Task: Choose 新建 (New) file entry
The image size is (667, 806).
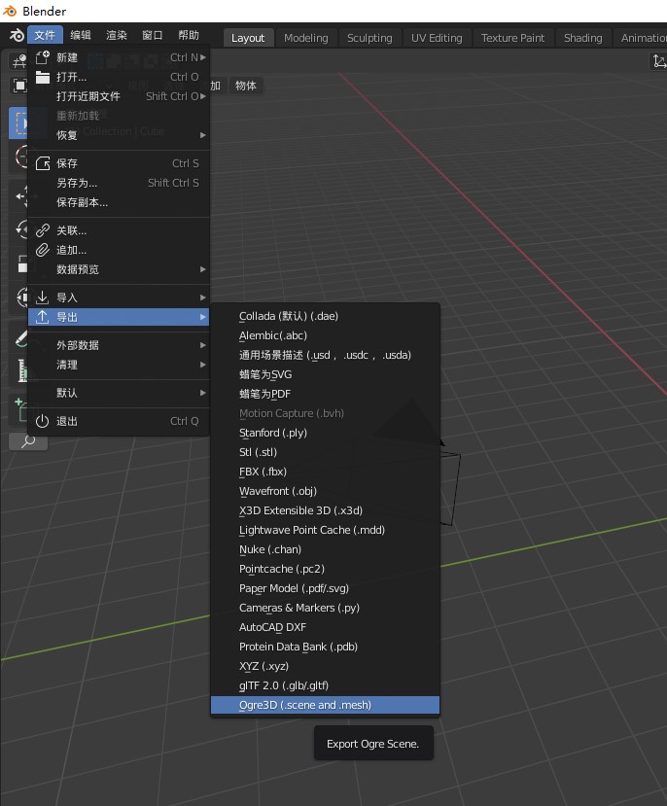Action: [119, 57]
